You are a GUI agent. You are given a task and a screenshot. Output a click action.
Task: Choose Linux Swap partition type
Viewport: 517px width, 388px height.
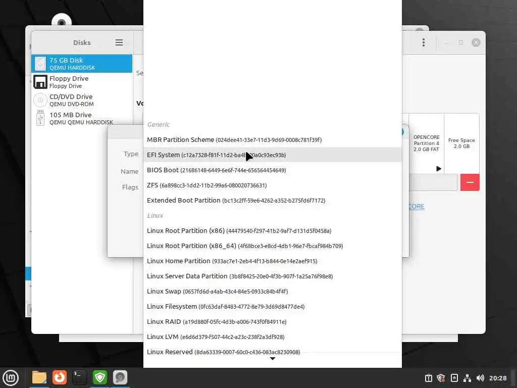coord(272,292)
